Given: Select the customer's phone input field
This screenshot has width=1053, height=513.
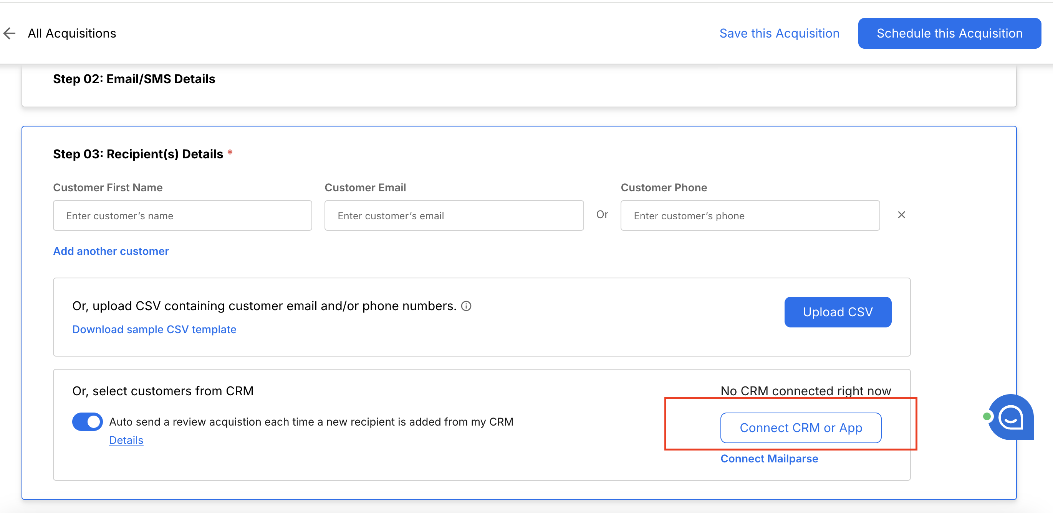Looking at the screenshot, I should pos(750,215).
